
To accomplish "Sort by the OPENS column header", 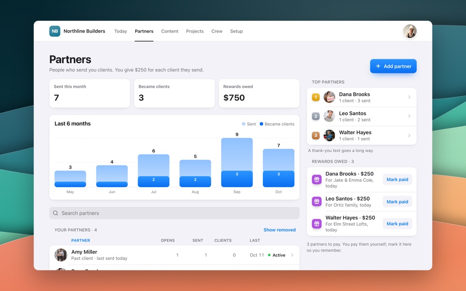I will click(x=168, y=240).
